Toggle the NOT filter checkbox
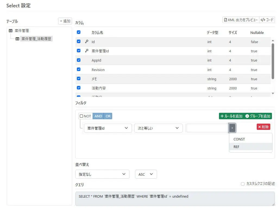Image resolution: width=279 pixels, height=209 pixels. [x=81, y=116]
